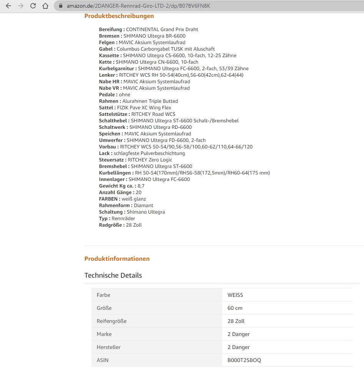Select the Kurbelgarnitur FC-6600 line
Image resolution: width=364 pixels, height=372 pixels.
(174, 69)
